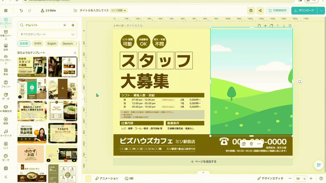Collapse the left sidebar with double chevron
This screenshot has height=183, width=326.
coord(6,177)
